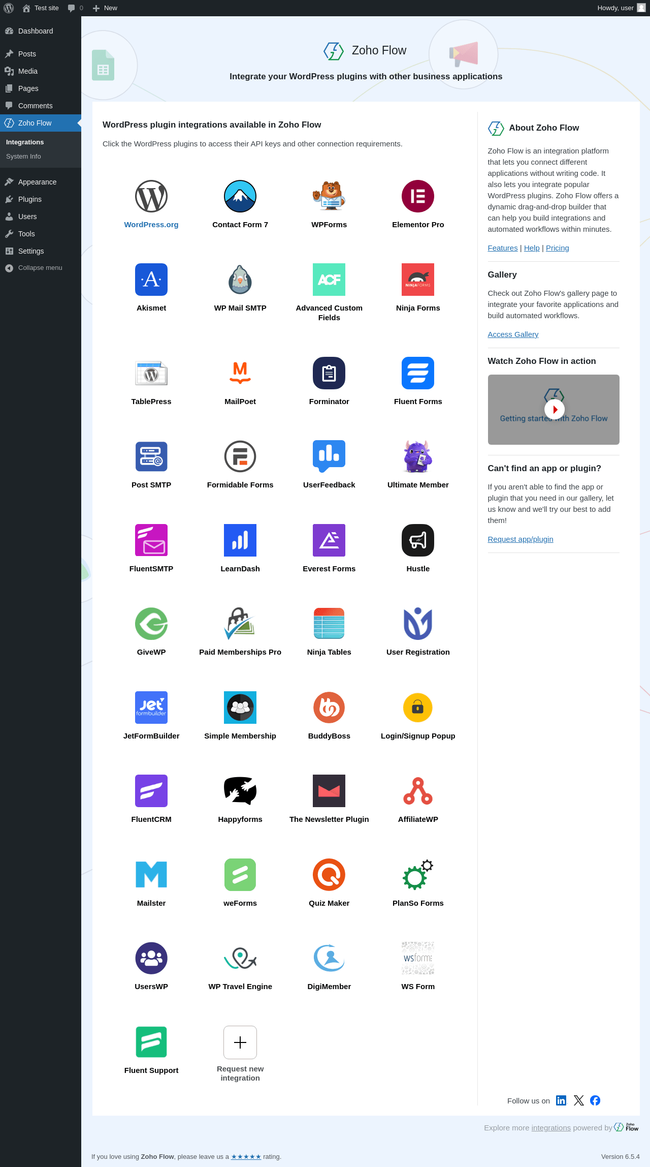
Task: Click the Request new integration plus button
Action: [x=240, y=1042]
